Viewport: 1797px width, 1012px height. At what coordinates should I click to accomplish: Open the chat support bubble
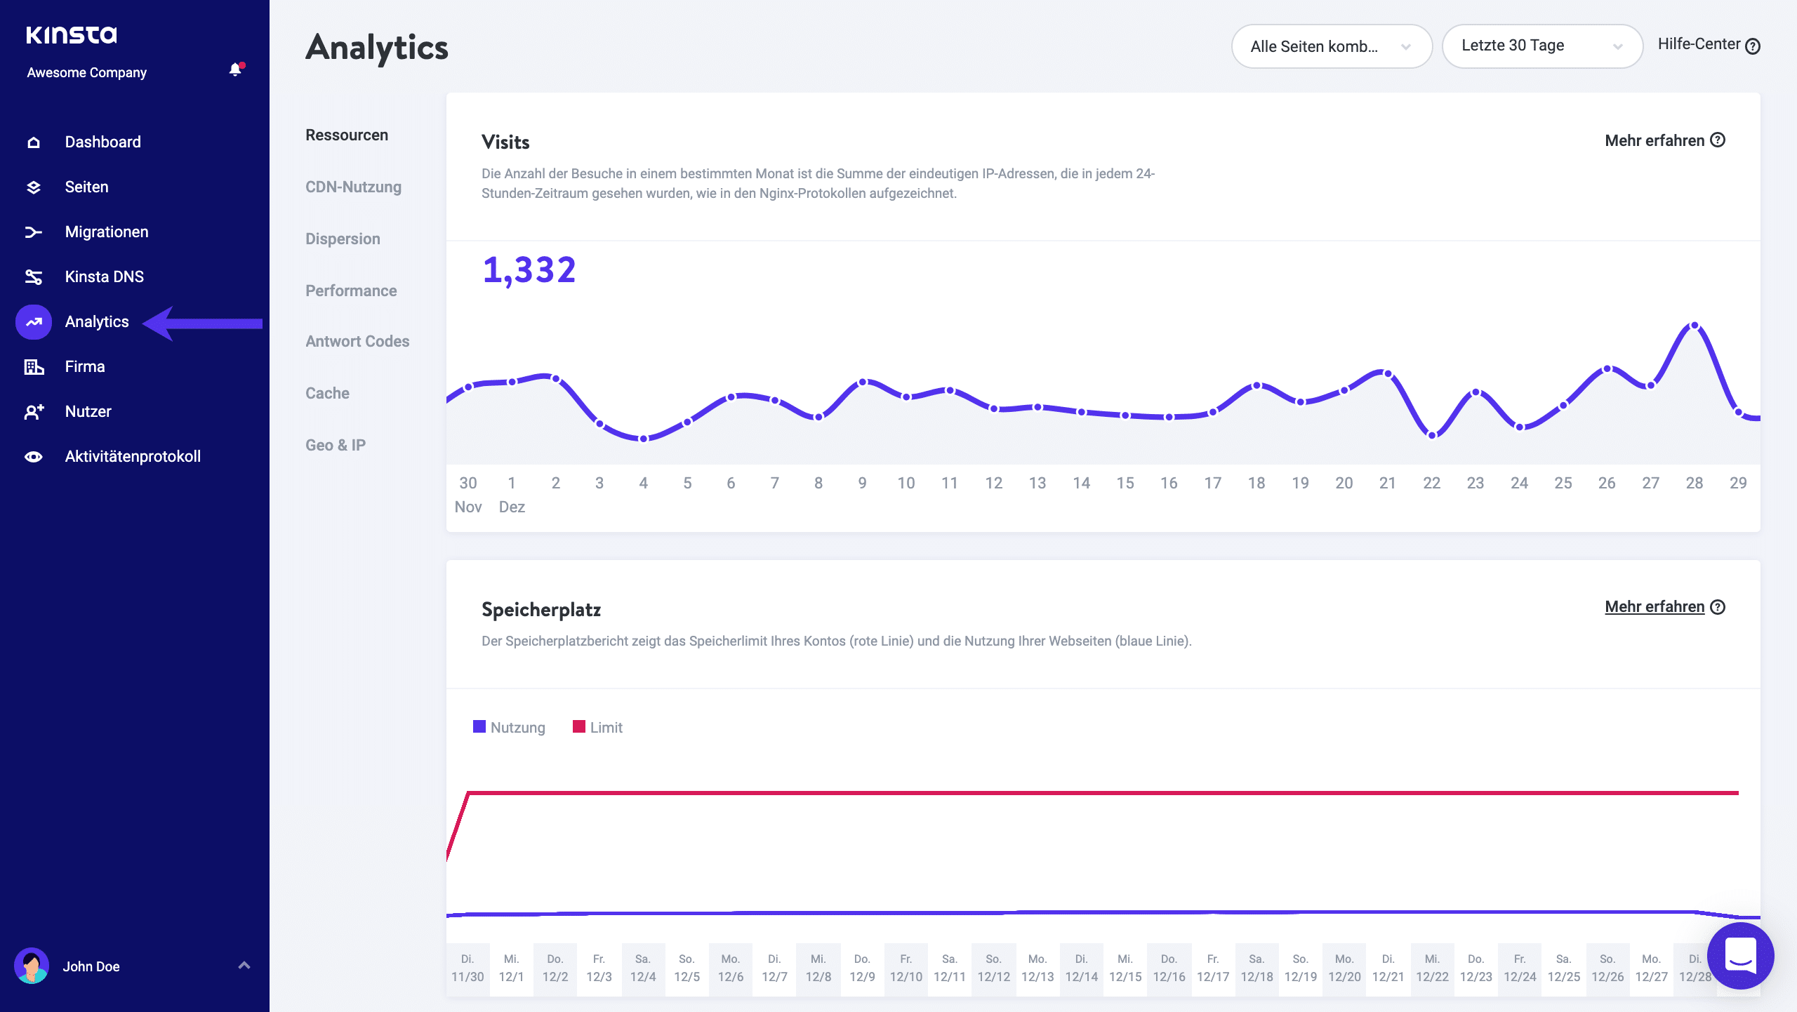[x=1740, y=955]
